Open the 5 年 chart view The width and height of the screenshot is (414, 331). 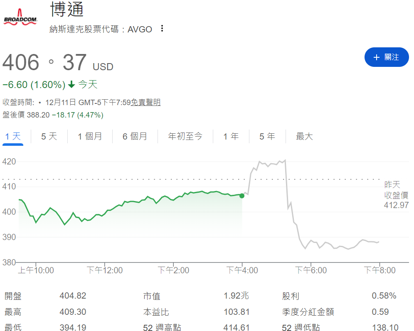click(x=266, y=136)
